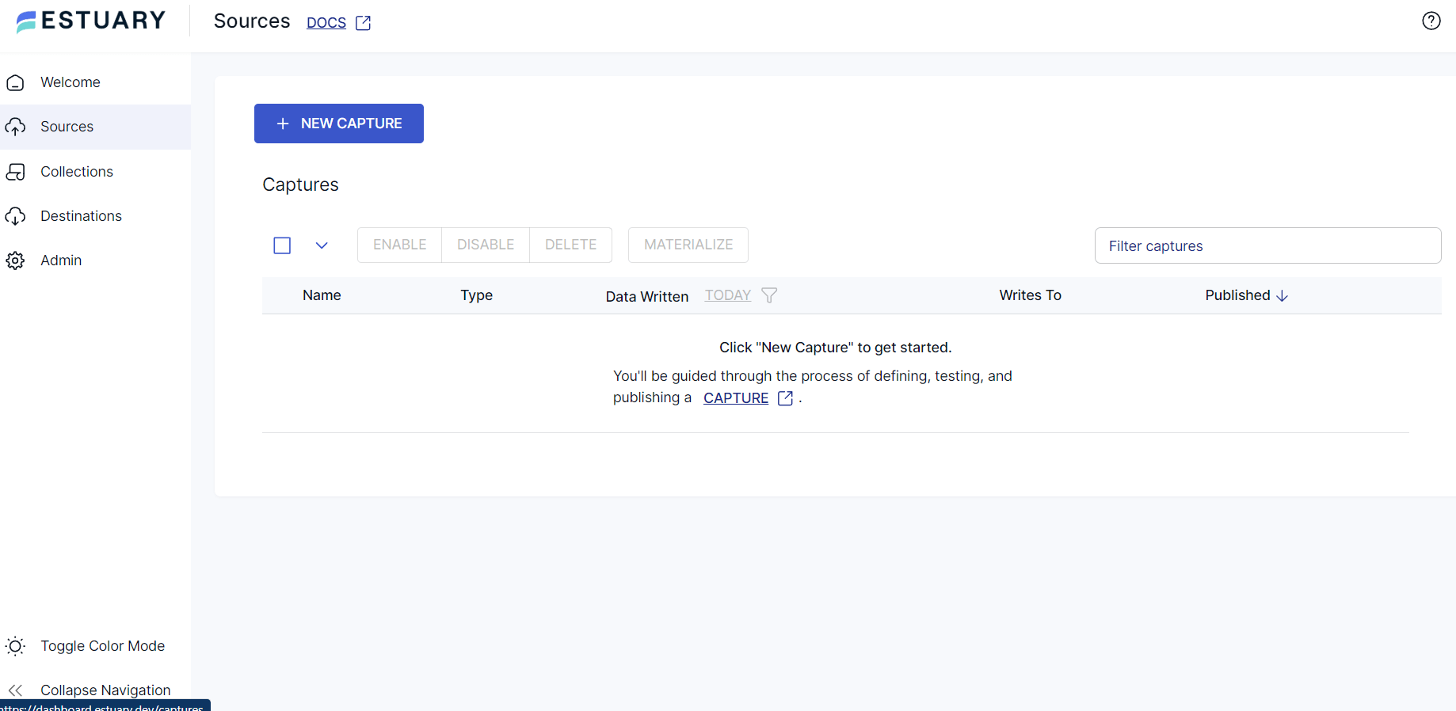Open the DOCS link
This screenshot has height=711, width=1456.
[326, 23]
